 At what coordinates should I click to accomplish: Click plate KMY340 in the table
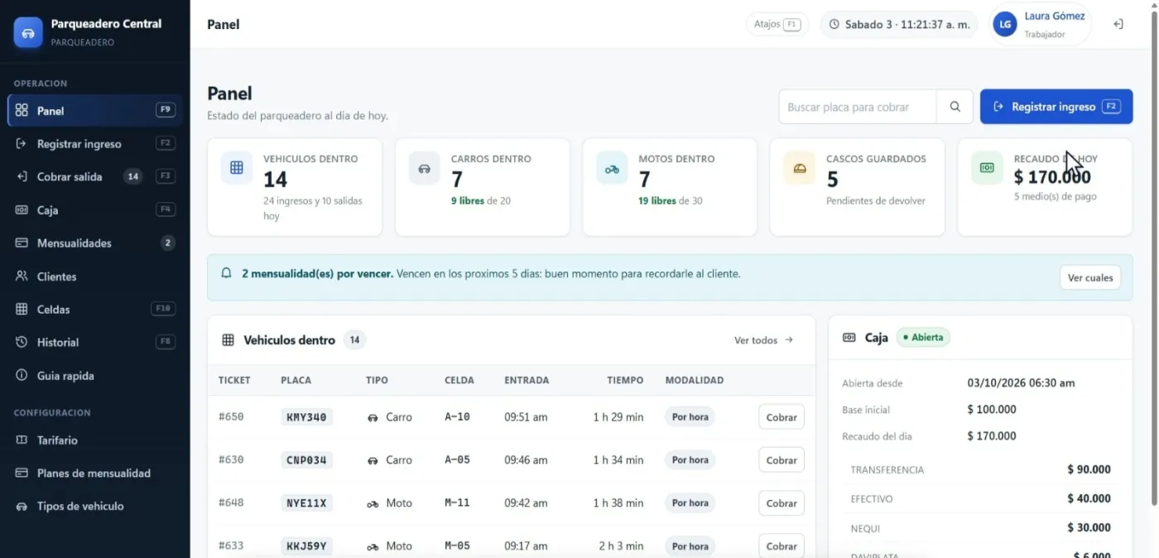click(306, 417)
